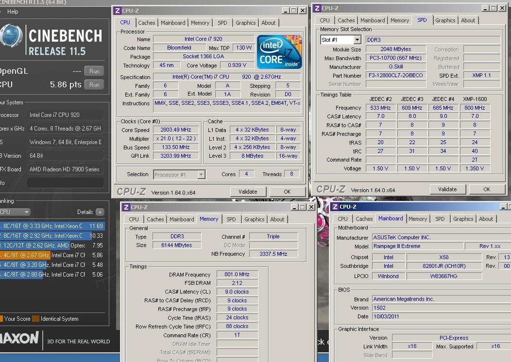Click Validate in the CPU tab window
Viewport: 511px width, 362px height.
click(248, 192)
